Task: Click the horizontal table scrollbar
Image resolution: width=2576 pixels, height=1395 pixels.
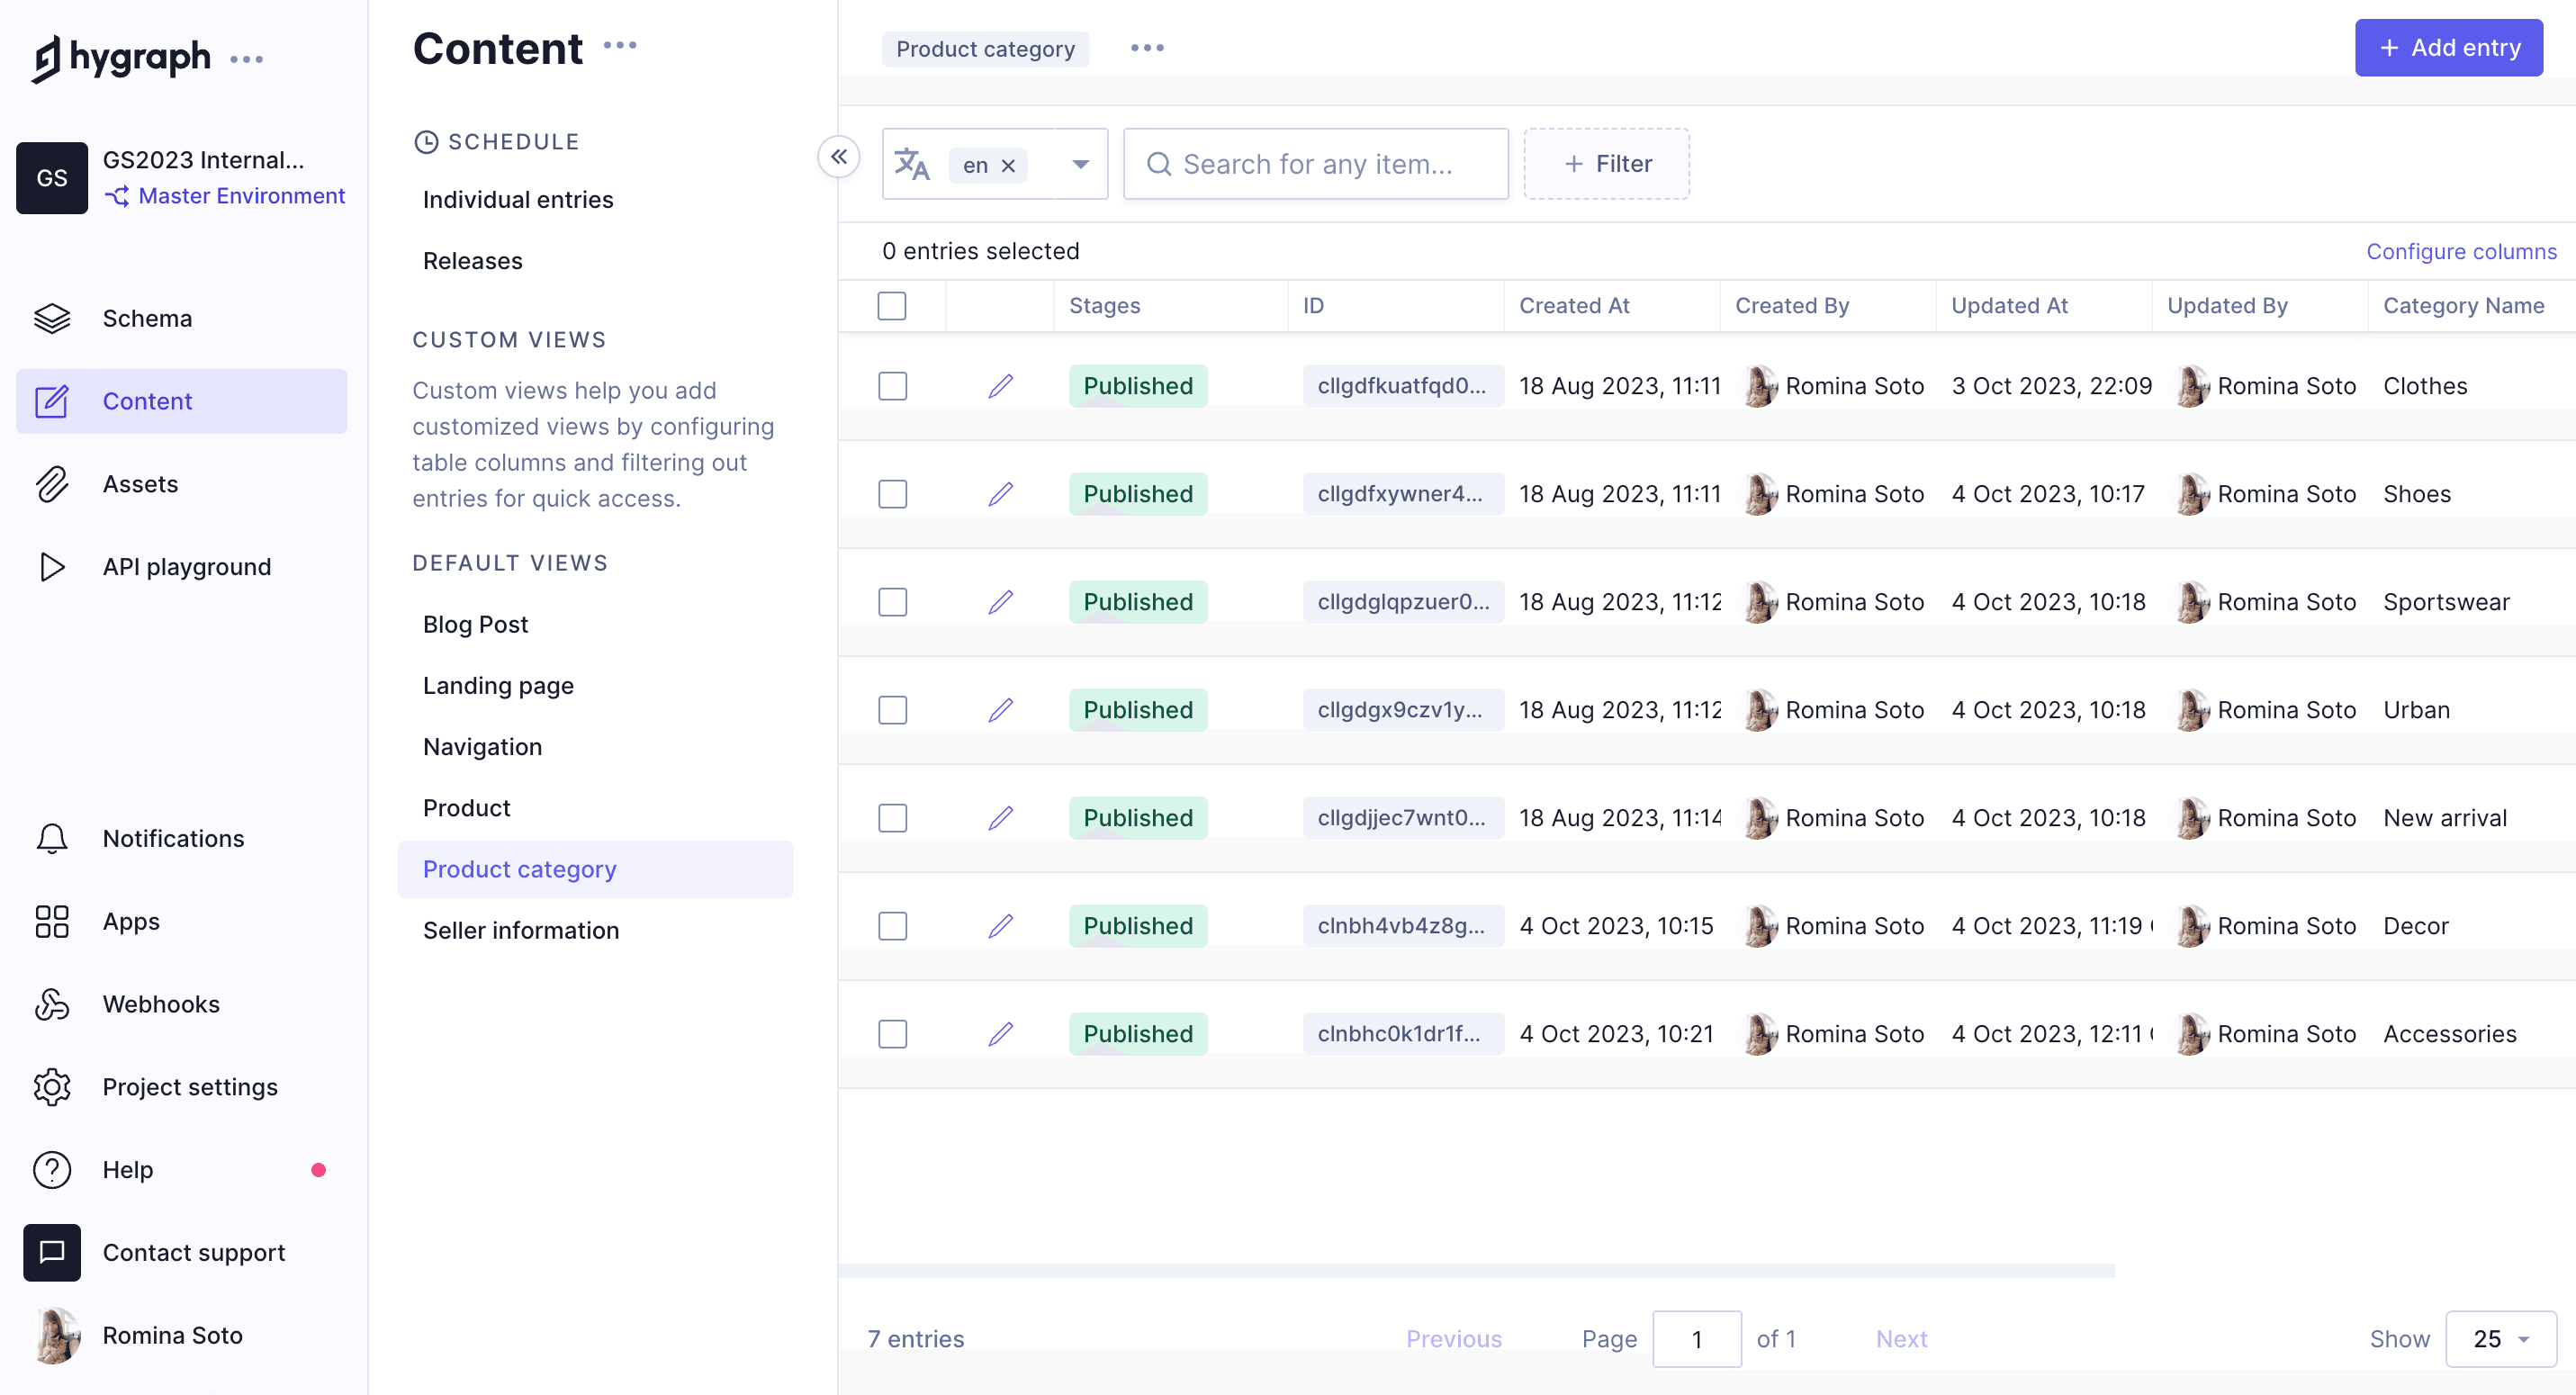Action: [1476, 1271]
